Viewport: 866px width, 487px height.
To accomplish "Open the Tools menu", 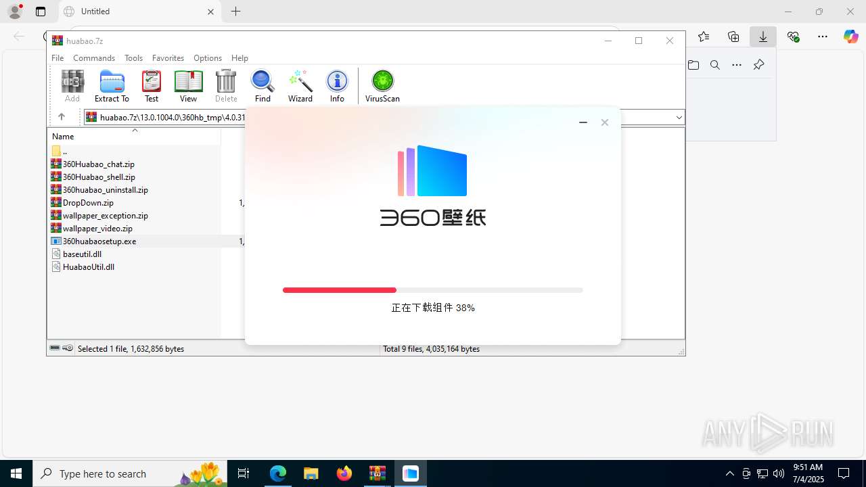I will tap(133, 58).
